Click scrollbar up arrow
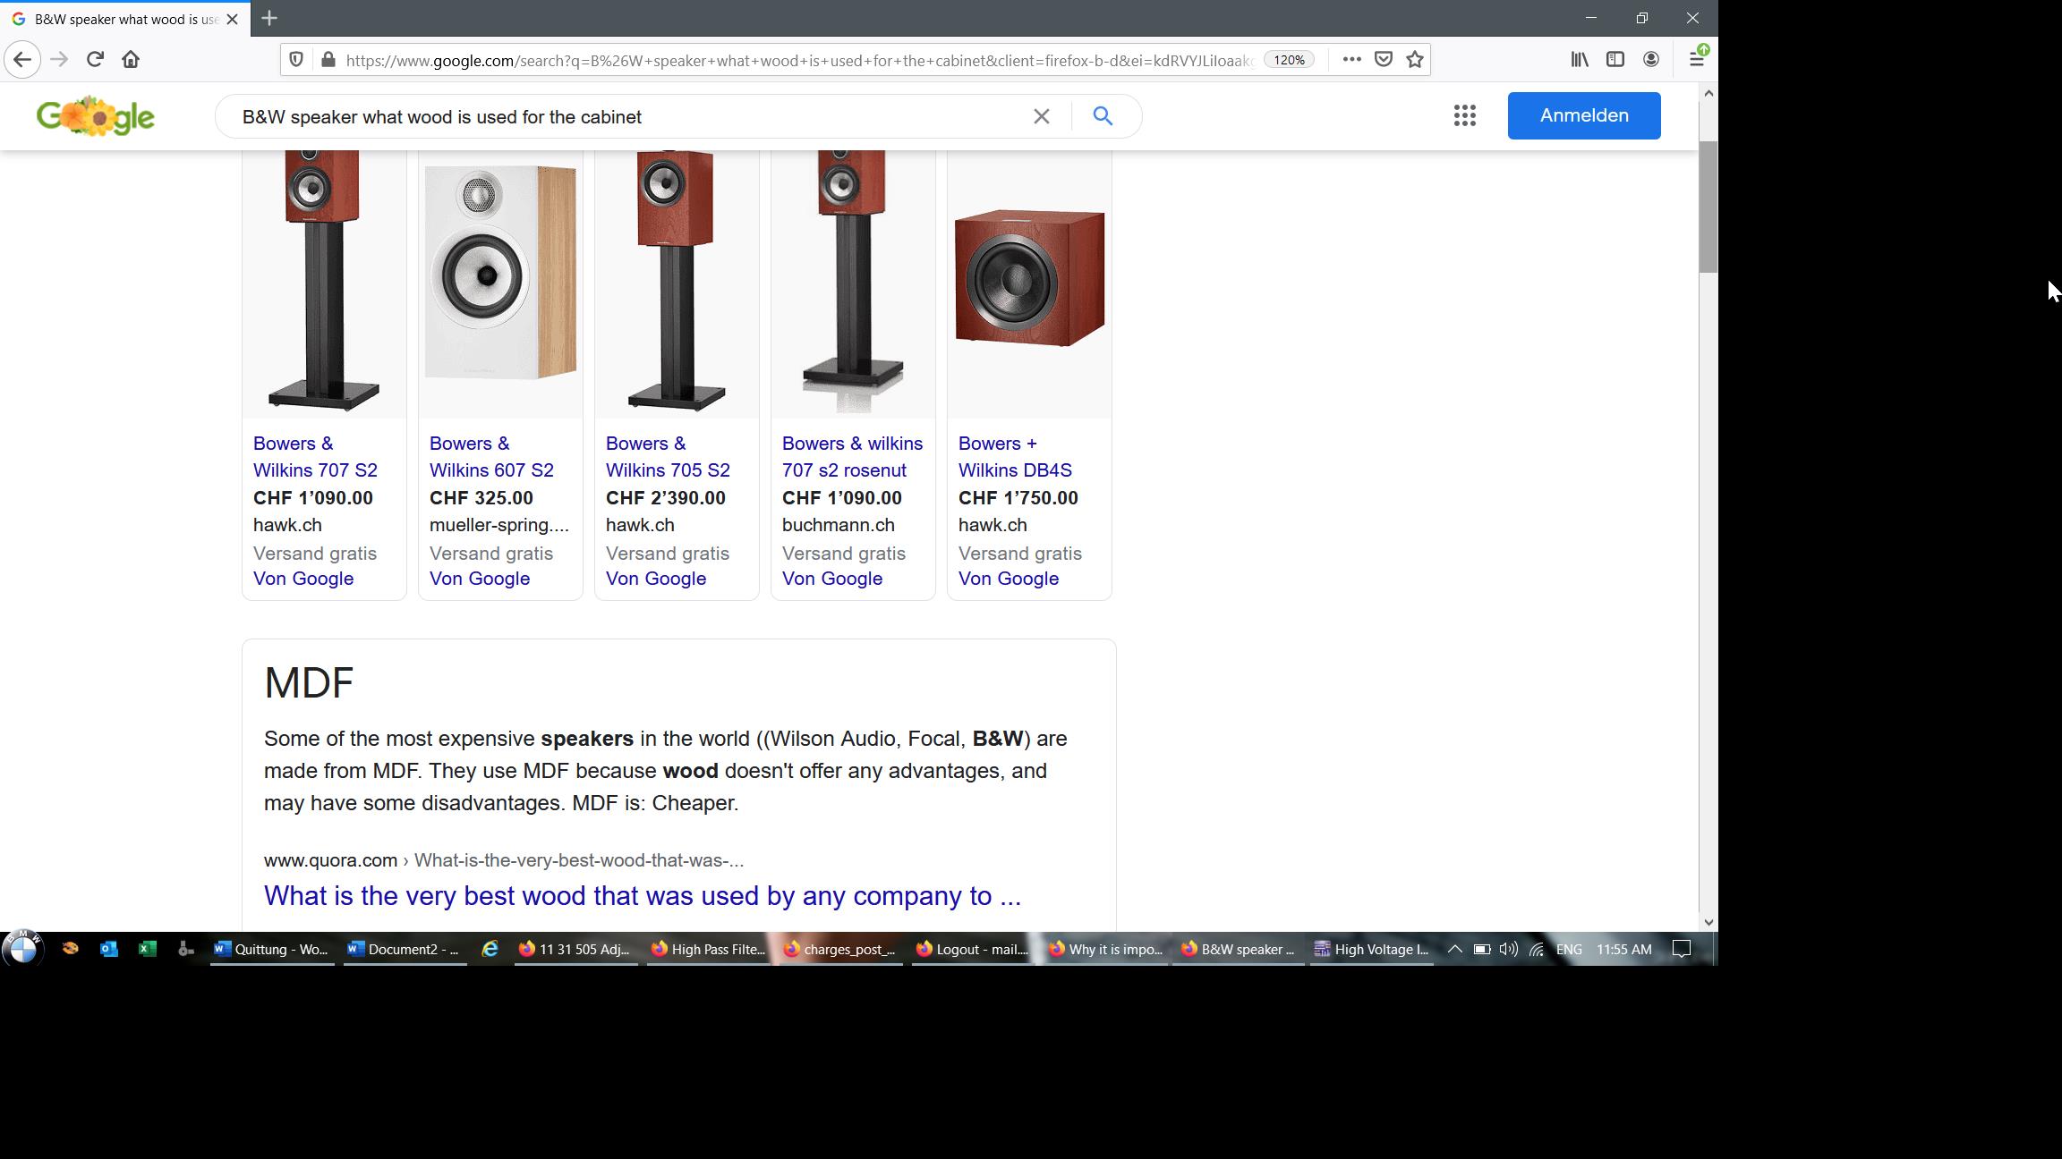2062x1159 pixels. pos(1708,93)
